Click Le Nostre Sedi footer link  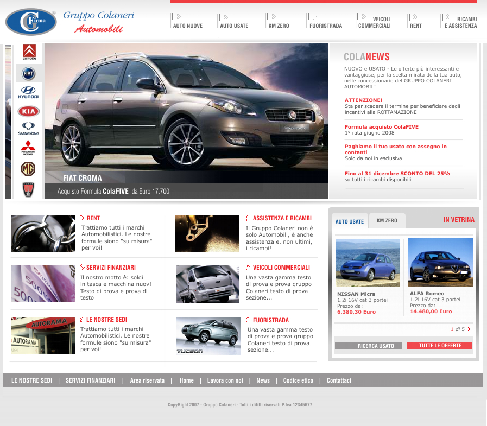31,380
